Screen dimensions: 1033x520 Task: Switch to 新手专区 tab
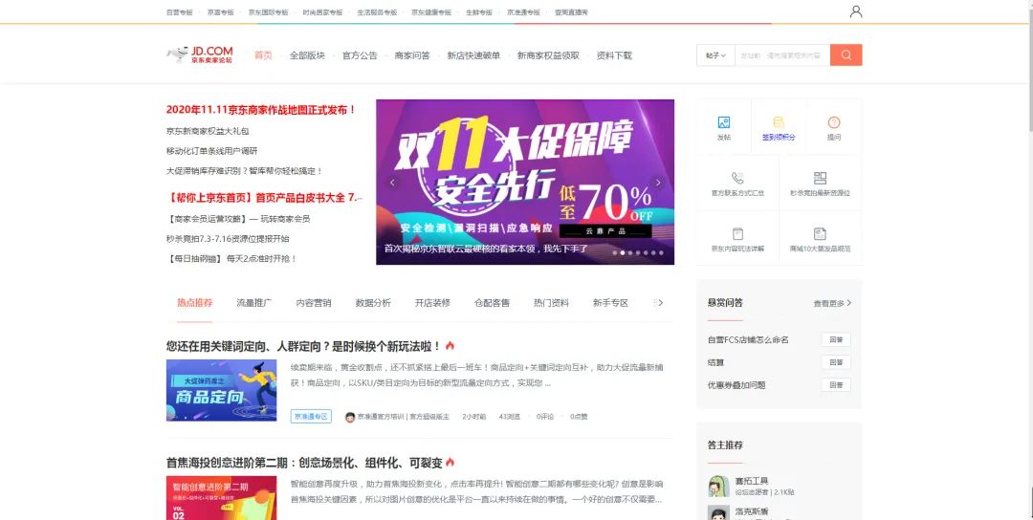[610, 303]
